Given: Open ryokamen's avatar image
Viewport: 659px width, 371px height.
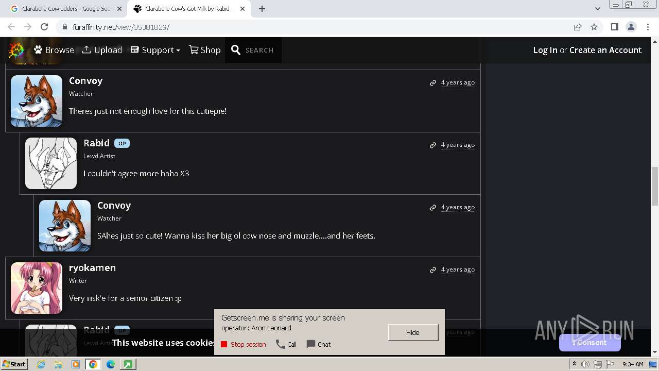Looking at the screenshot, I should point(37,288).
